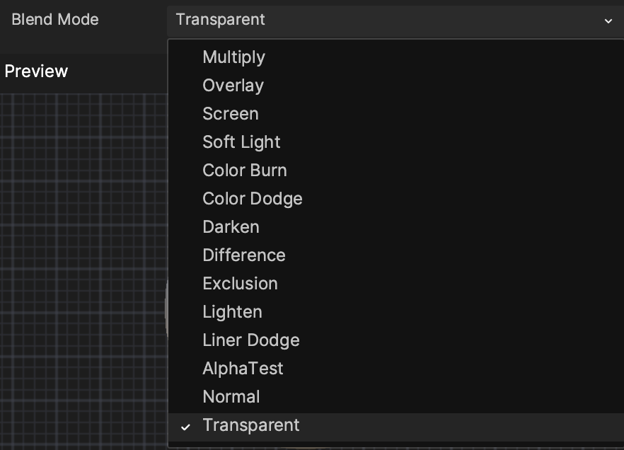This screenshot has width=624, height=450.
Task: Select Multiply blend mode
Action: click(x=396, y=57)
